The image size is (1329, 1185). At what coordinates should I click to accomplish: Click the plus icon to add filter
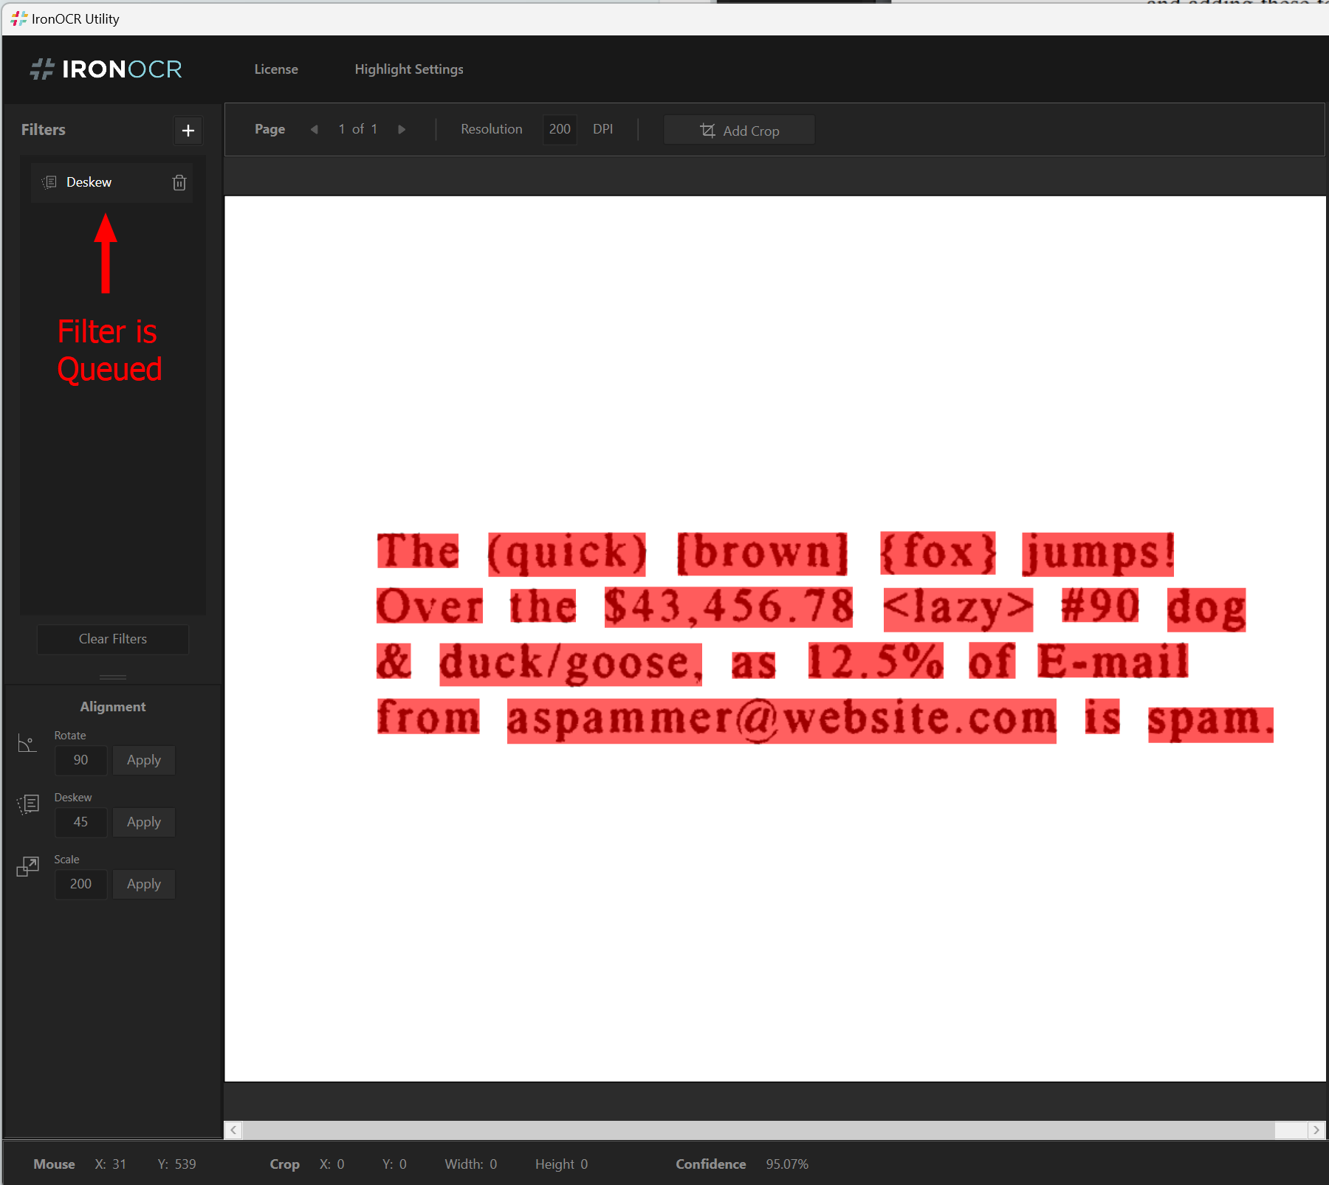pos(188,131)
